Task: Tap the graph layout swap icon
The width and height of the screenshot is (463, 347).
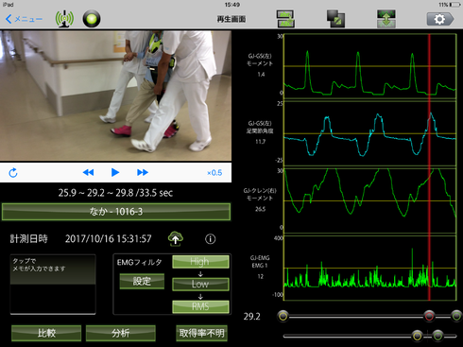Action: pos(285,19)
